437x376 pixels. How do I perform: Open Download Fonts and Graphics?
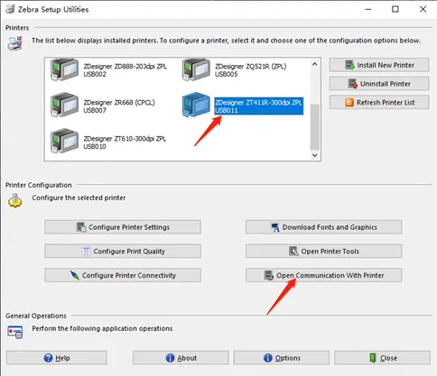point(323,227)
